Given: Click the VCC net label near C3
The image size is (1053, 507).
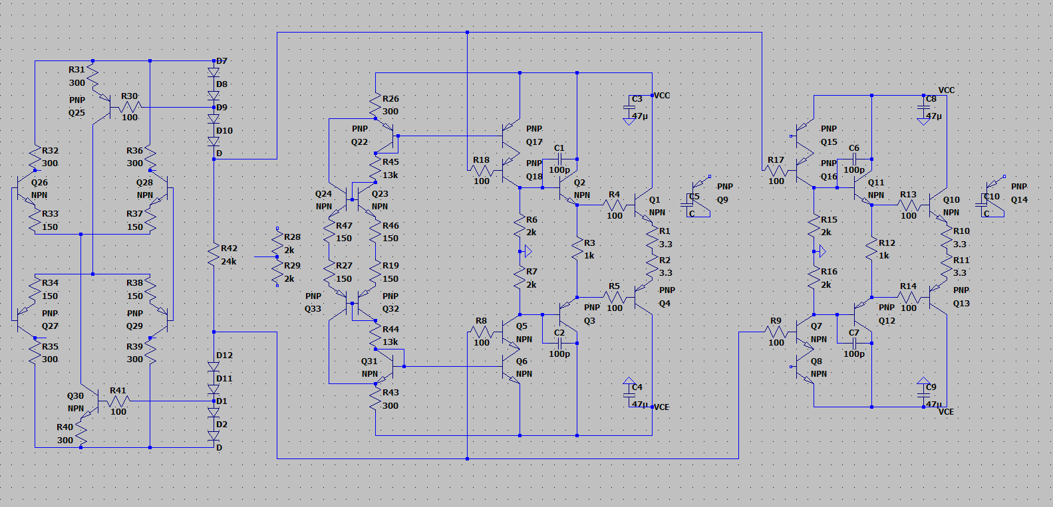Looking at the screenshot, I should coord(662,95).
